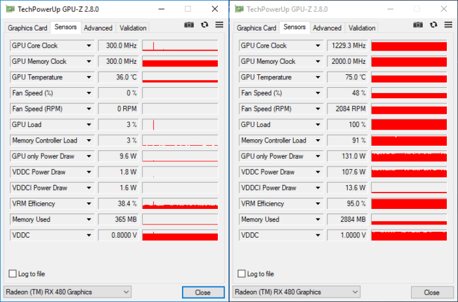Open the Validation tab in the left window
Image resolution: width=458 pixels, height=302 pixels.
tap(133, 28)
